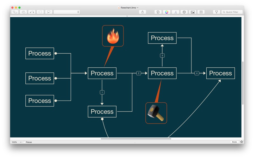The image size is (254, 158).
Task: Select the Process node right of link label 4
Action: (x=220, y=73)
